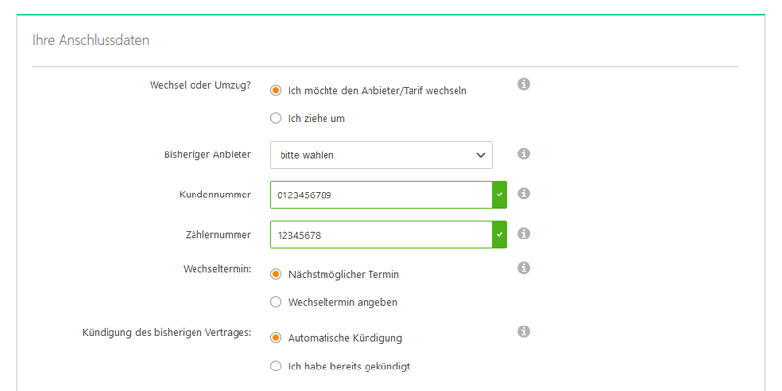Focus the Zählernummer text field
The height and width of the screenshot is (391, 782).
(x=380, y=235)
